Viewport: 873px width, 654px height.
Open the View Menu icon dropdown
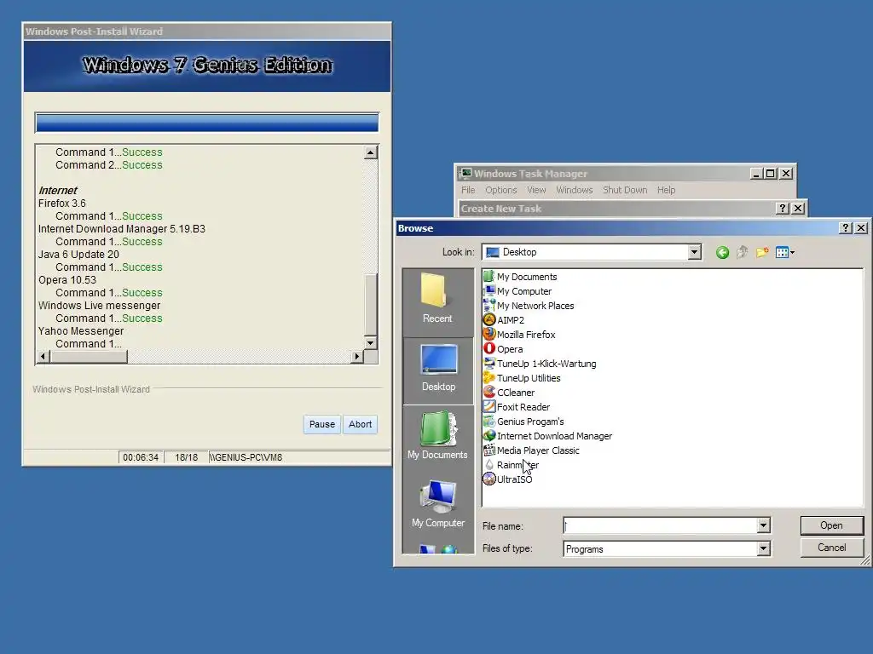click(784, 252)
